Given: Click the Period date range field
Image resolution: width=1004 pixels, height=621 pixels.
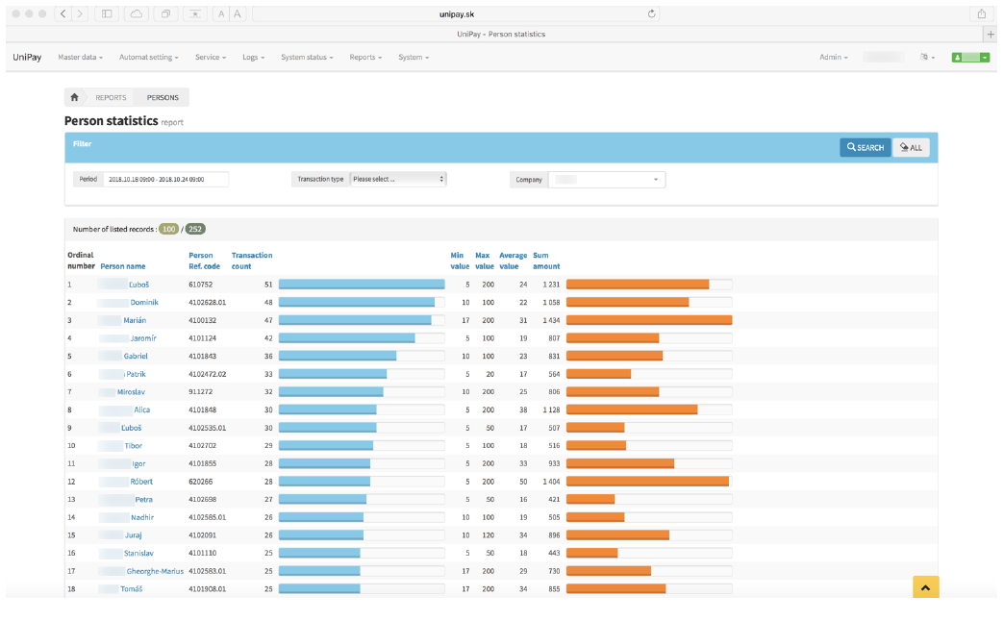Looking at the screenshot, I should 165,179.
